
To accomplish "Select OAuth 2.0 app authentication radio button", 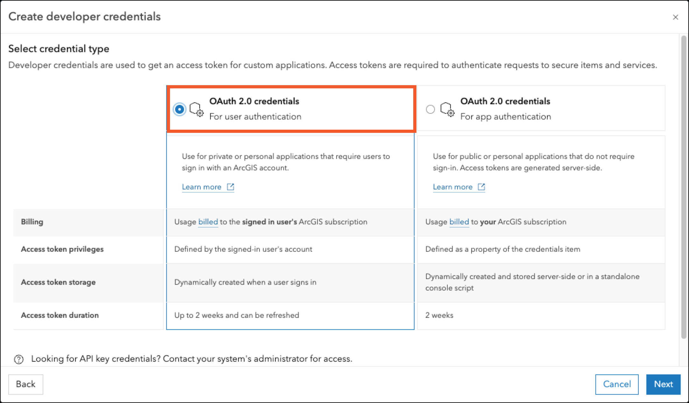I will click(430, 109).
